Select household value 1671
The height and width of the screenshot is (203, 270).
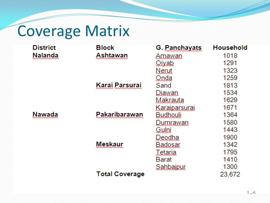230,107
